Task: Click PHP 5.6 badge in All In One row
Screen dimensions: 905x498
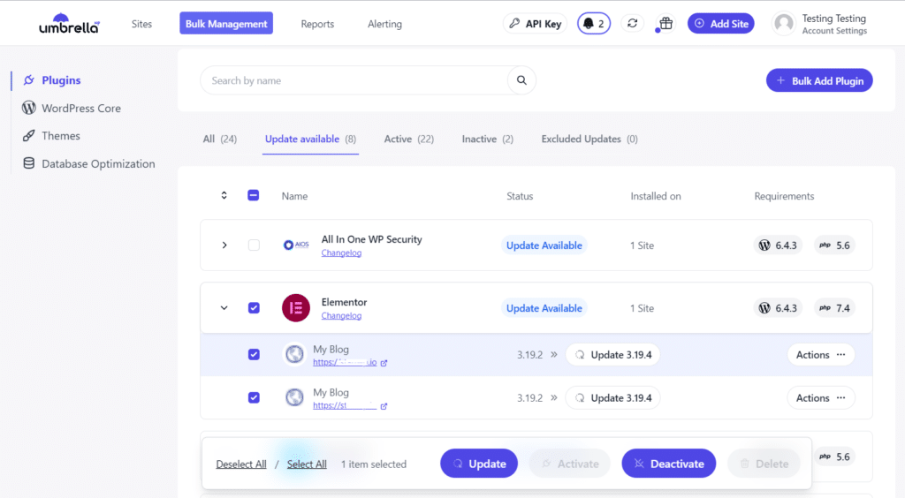Action: tap(834, 245)
